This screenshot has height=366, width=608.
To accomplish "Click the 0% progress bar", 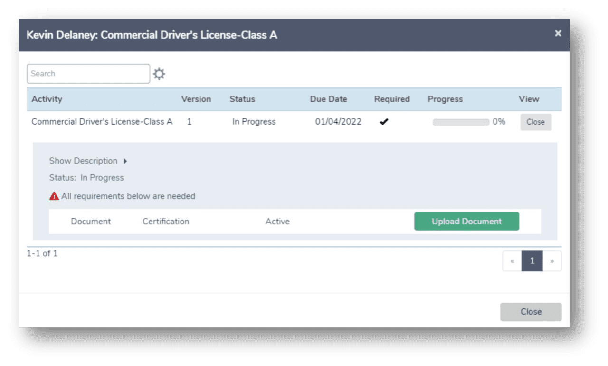I will (x=460, y=122).
